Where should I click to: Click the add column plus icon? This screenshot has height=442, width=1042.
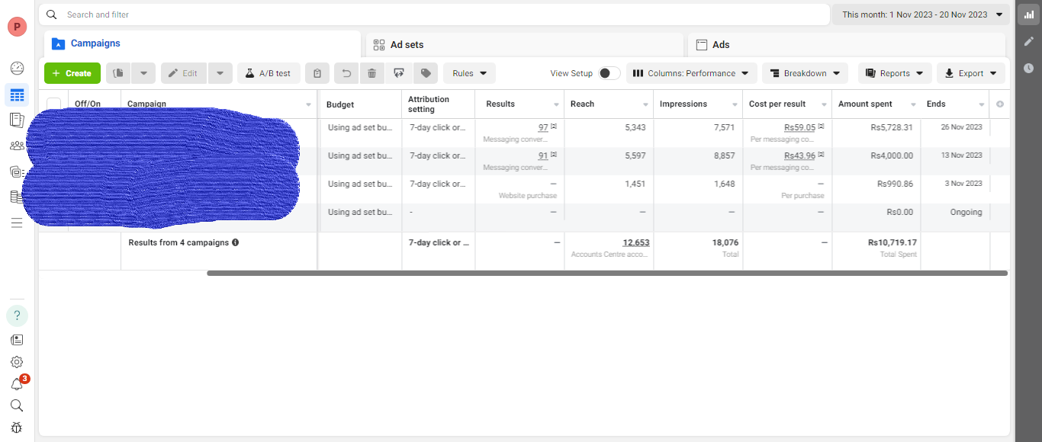point(1000,104)
